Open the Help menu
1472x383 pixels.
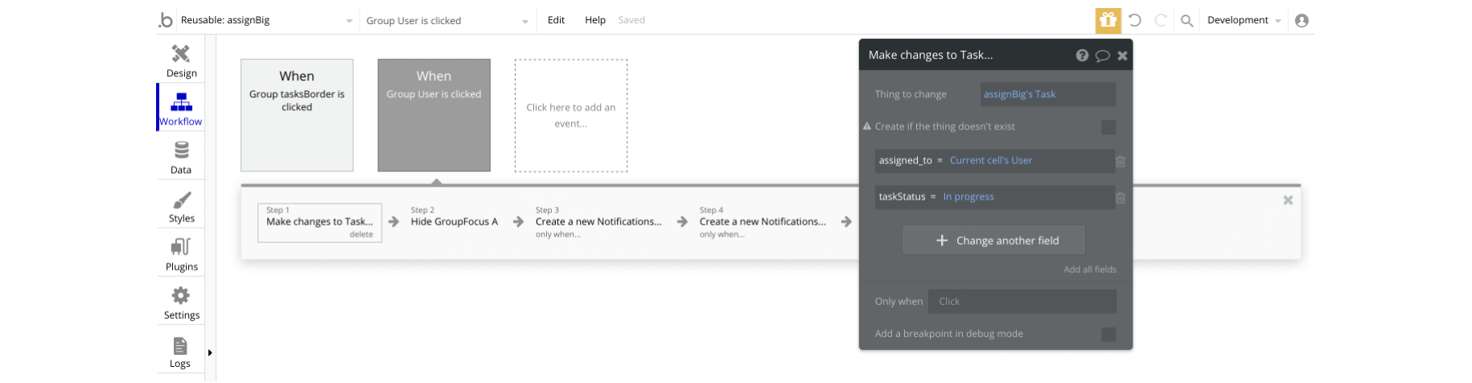(594, 20)
